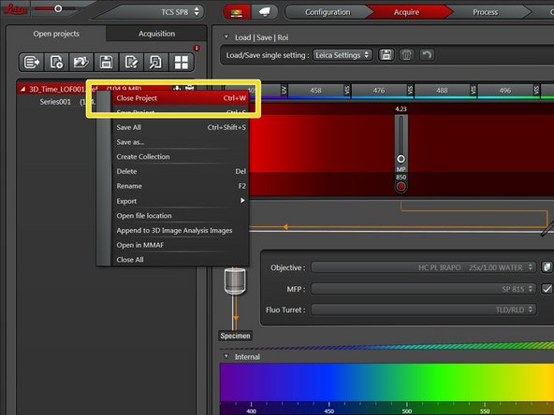The image size is (554, 415).
Task: Choose Open in MMAF menu entry
Action: click(x=181, y=245)
